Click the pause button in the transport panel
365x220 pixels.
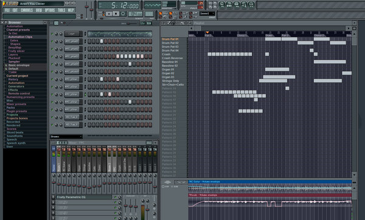[109, 14]
